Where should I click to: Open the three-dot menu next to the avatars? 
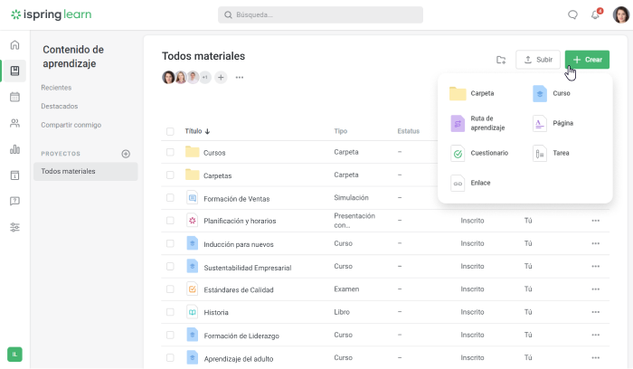pyautogui.click(x=240, y=78)
